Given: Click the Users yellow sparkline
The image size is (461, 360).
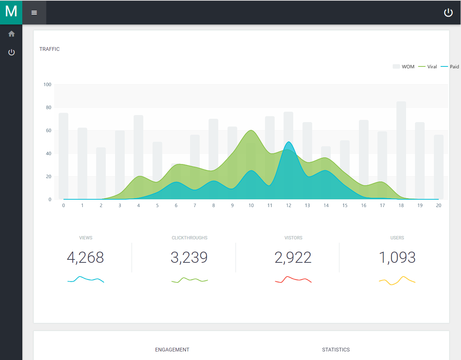Looking at the screenshot, I should pos(397,281).
